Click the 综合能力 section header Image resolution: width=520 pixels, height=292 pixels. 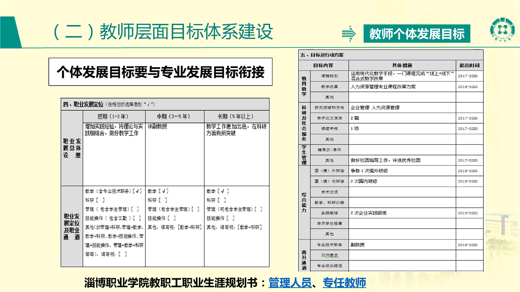[304, 202]
